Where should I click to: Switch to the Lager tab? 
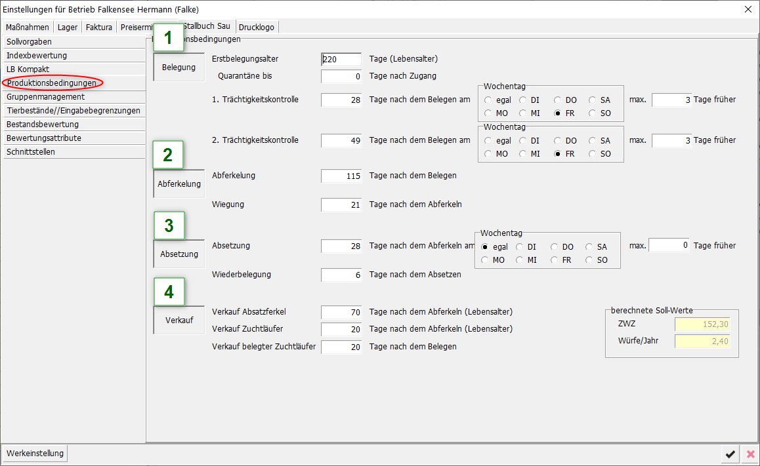coord(68,27)
